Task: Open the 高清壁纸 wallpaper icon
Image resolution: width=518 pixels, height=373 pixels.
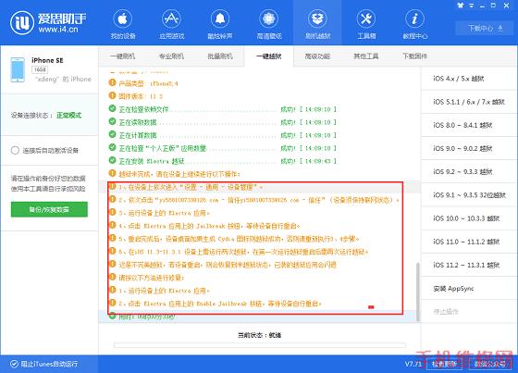Action: click(x=268, y=19)
